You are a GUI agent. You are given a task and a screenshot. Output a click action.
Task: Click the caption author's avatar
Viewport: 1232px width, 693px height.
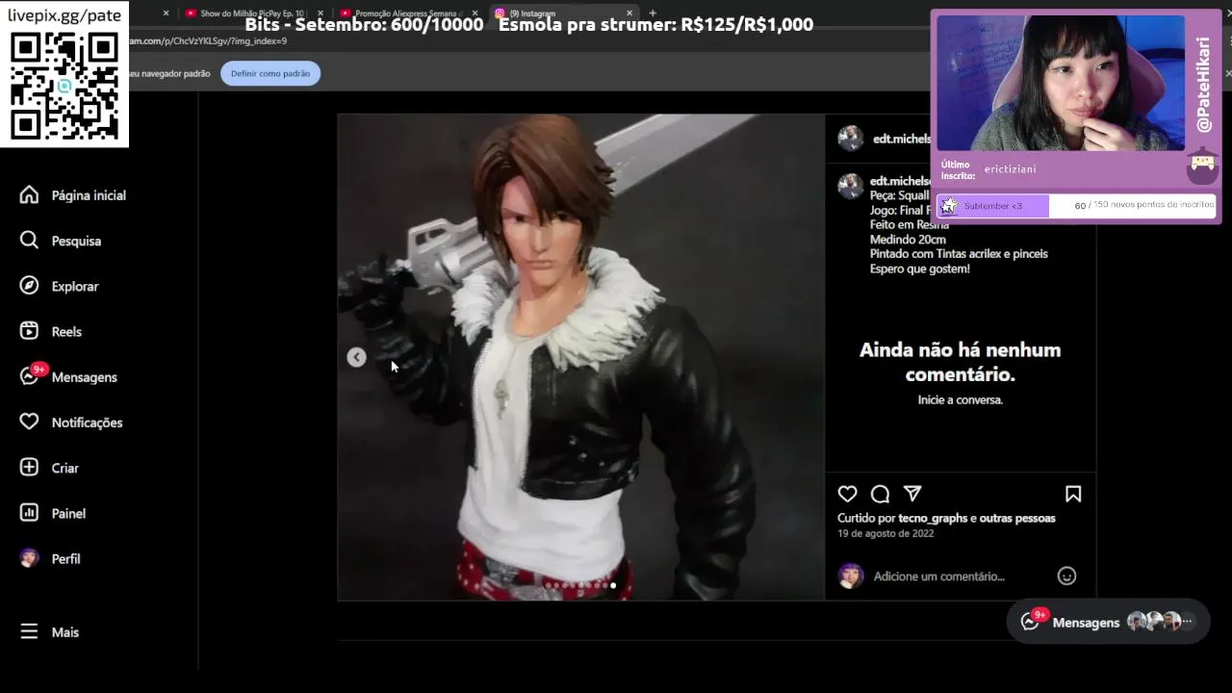(x=850, y=186)
